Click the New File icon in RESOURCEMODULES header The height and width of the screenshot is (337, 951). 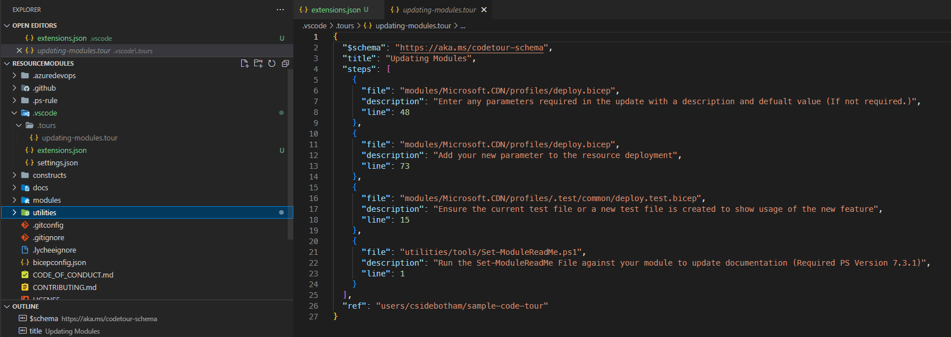tap(245, 63)
